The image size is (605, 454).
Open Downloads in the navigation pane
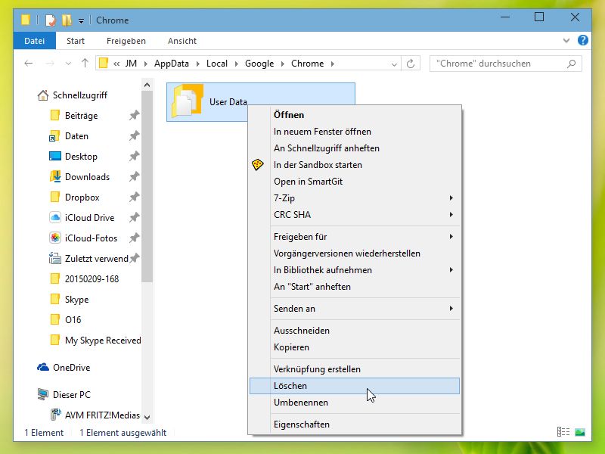click(87, 177)
